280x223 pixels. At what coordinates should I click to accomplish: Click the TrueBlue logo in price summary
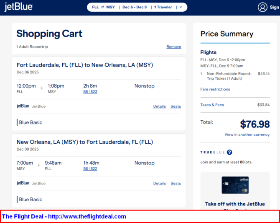click(212, 153)
